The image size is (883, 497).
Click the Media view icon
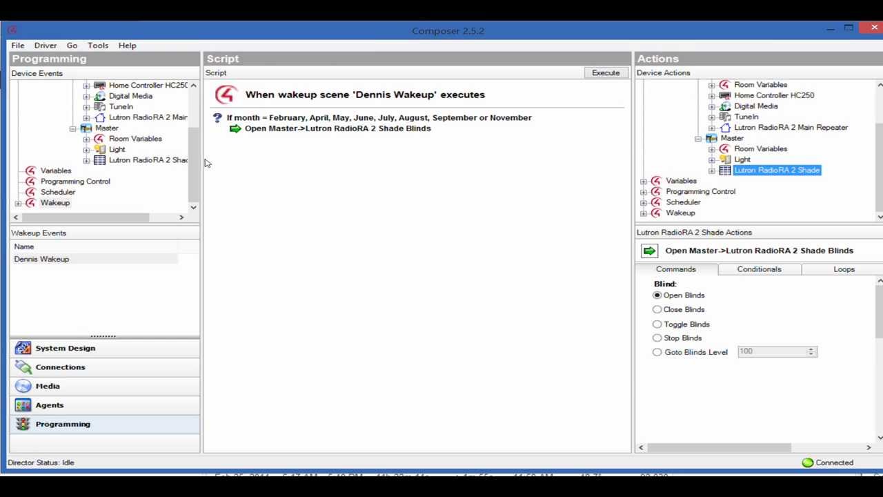pyautogui.click(x=23, y=386)
